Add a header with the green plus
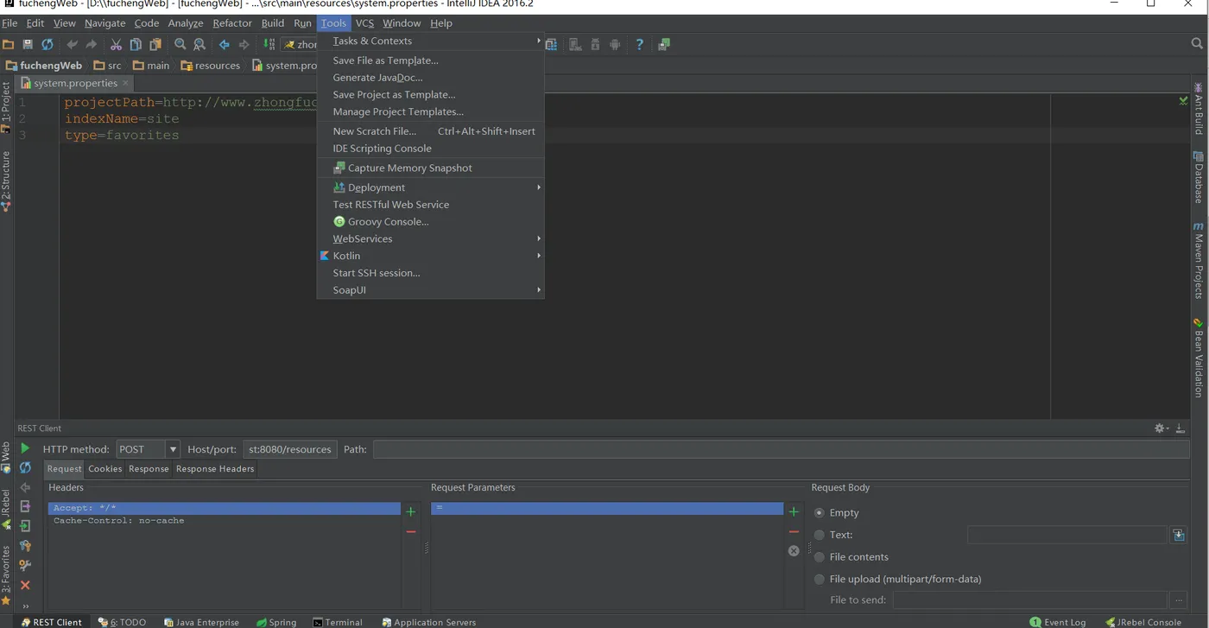 410,512
